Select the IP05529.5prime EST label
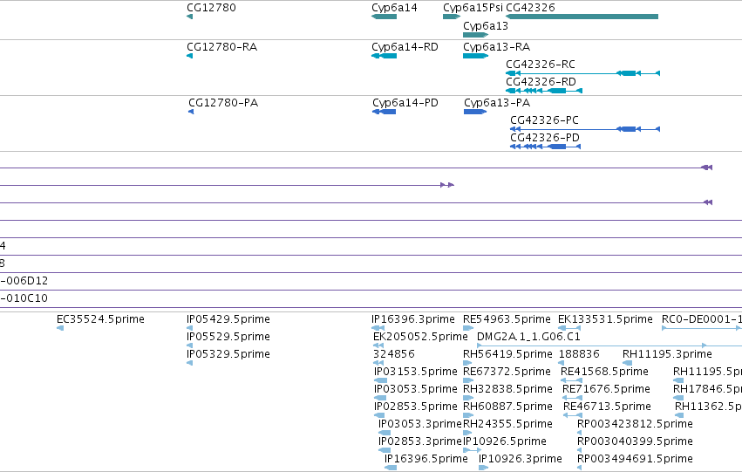 pos(228,337)
